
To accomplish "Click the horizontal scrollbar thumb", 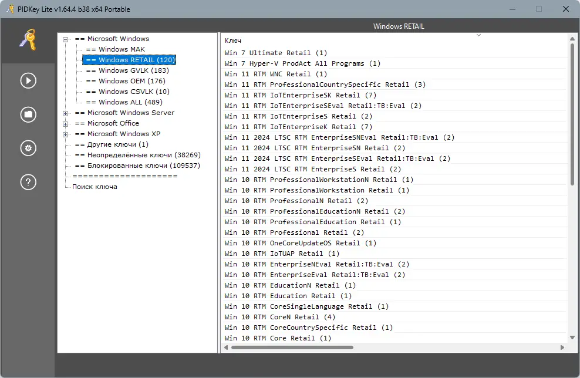I will (x=292, y=347).
